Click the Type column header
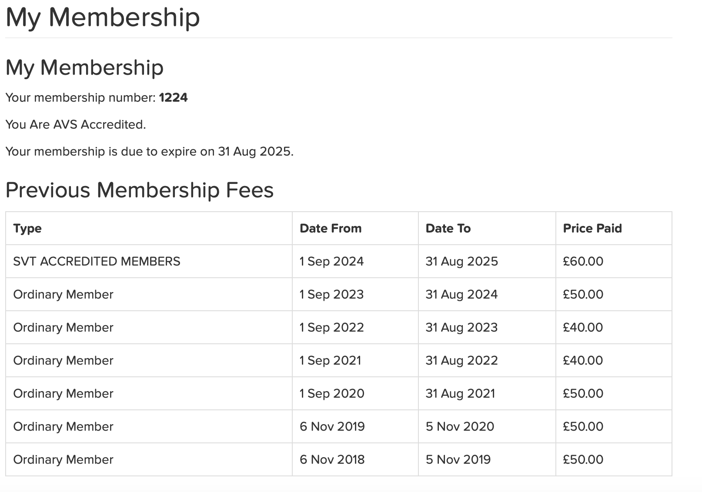Viewport: 702px width, 492px height. point(27,229)
